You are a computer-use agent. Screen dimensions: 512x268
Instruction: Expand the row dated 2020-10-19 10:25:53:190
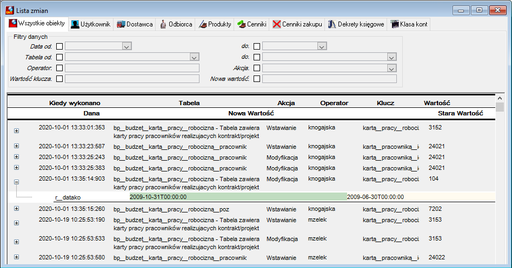[x=16, y=223]
